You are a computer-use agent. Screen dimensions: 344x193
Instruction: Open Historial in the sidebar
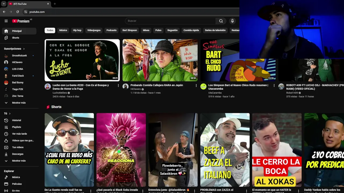coord(19,120)
